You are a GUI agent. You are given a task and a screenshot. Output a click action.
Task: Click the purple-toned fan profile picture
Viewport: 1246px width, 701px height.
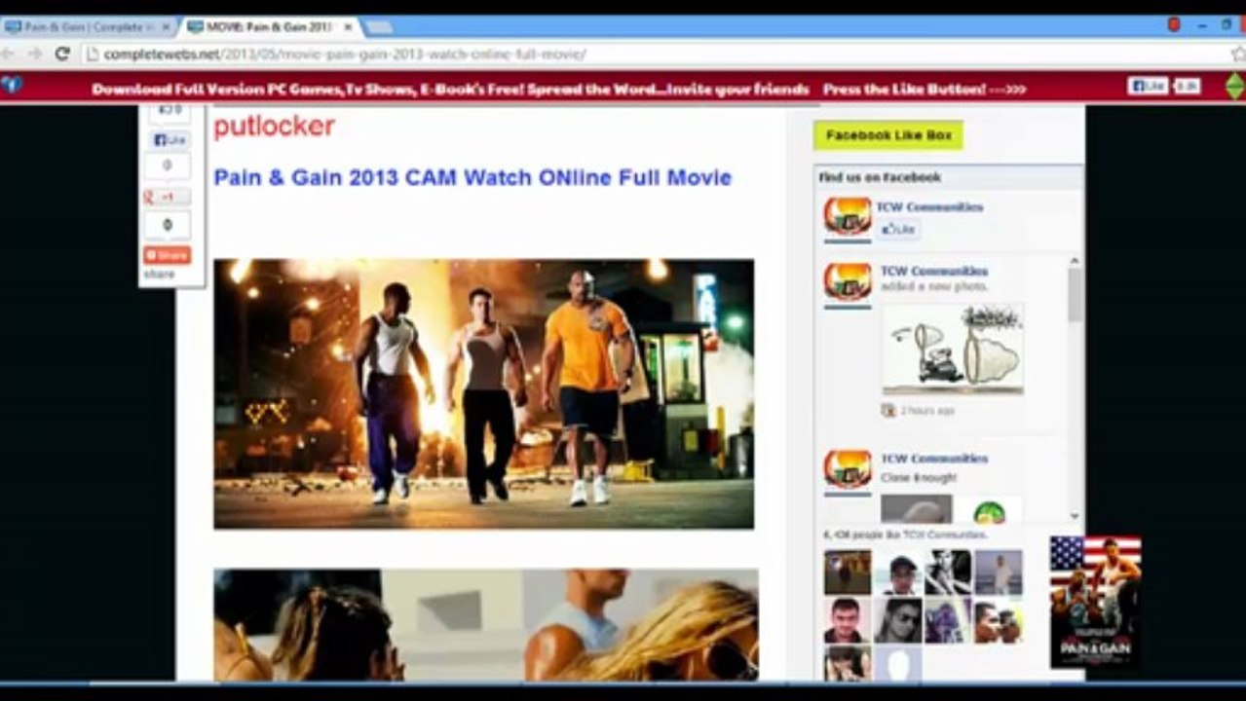948,620
